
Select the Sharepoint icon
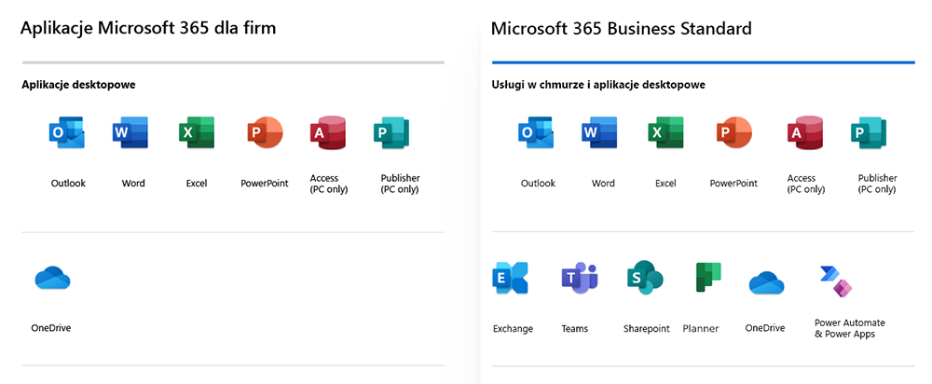tap(645, 278)
